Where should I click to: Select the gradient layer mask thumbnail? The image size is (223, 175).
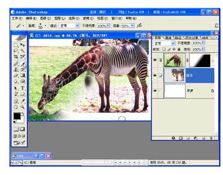pos(200,60)
